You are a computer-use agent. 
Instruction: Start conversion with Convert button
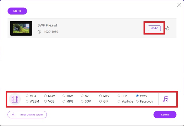pyautogui.click(x=165, y=115)
